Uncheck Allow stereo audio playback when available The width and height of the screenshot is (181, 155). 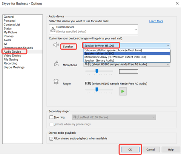(x=51, y=139)
